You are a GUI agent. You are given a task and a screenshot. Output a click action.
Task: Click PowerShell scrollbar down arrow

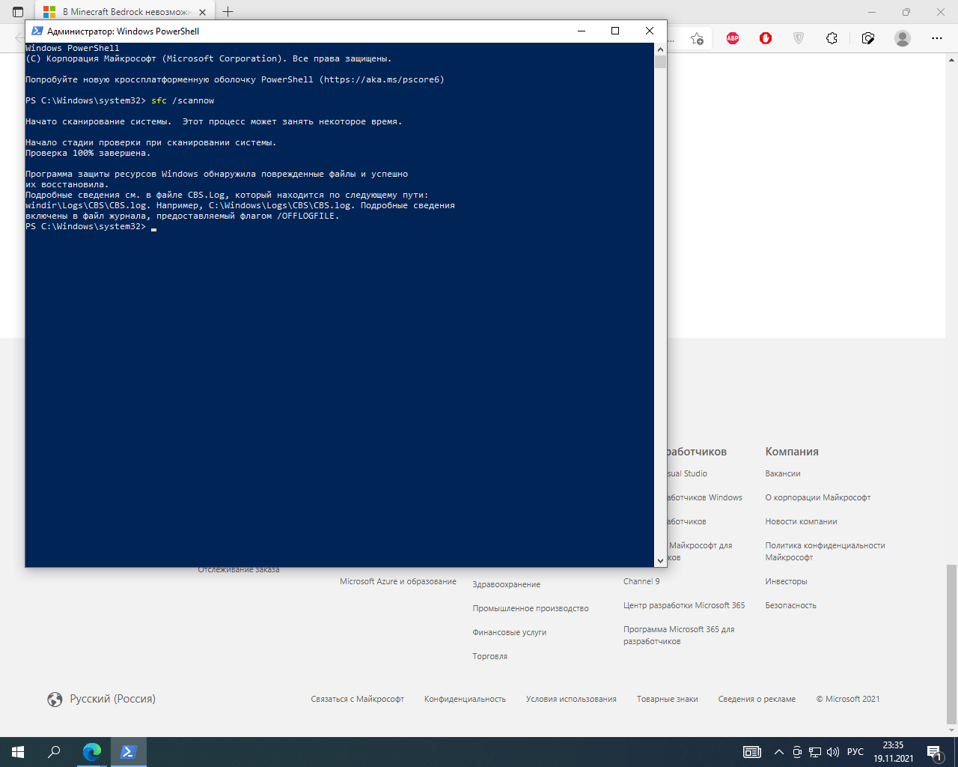tap(660, 560)
